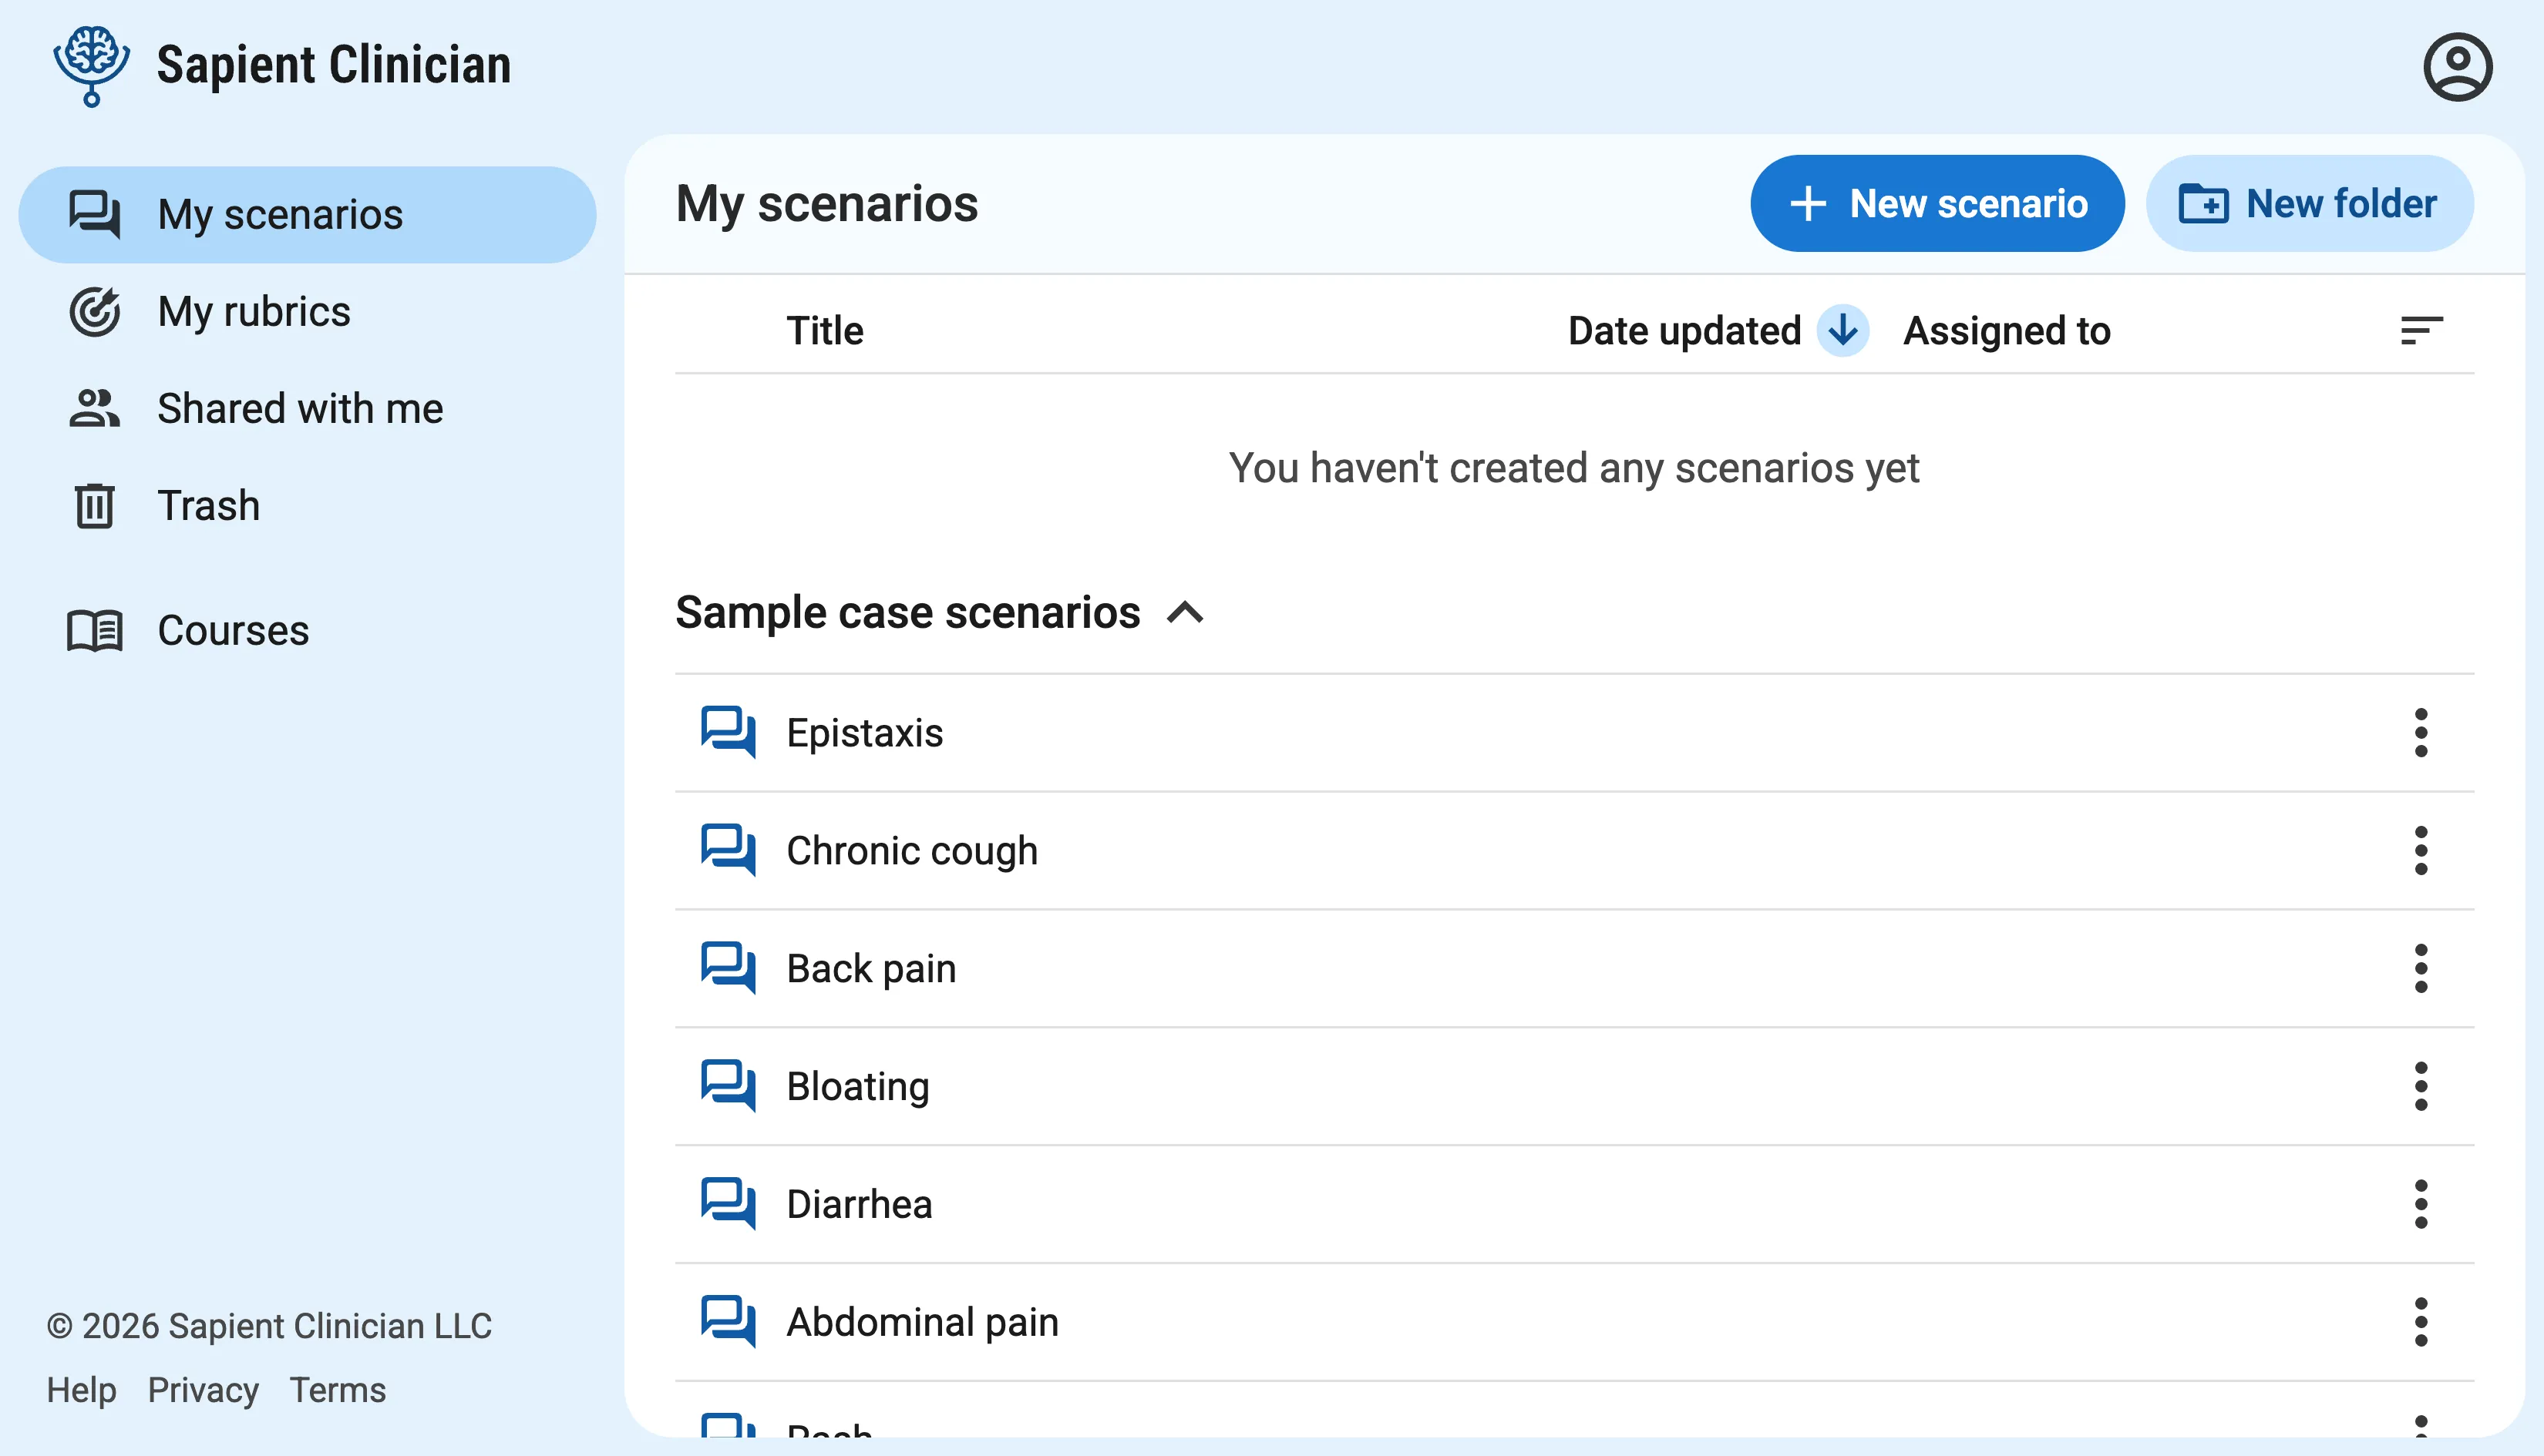
Task: Create a scenario with New scenario button
Action: (1936, 203)
